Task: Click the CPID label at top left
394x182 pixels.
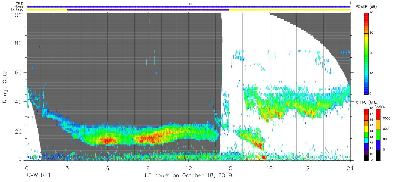Action: (x=20, y=4)
